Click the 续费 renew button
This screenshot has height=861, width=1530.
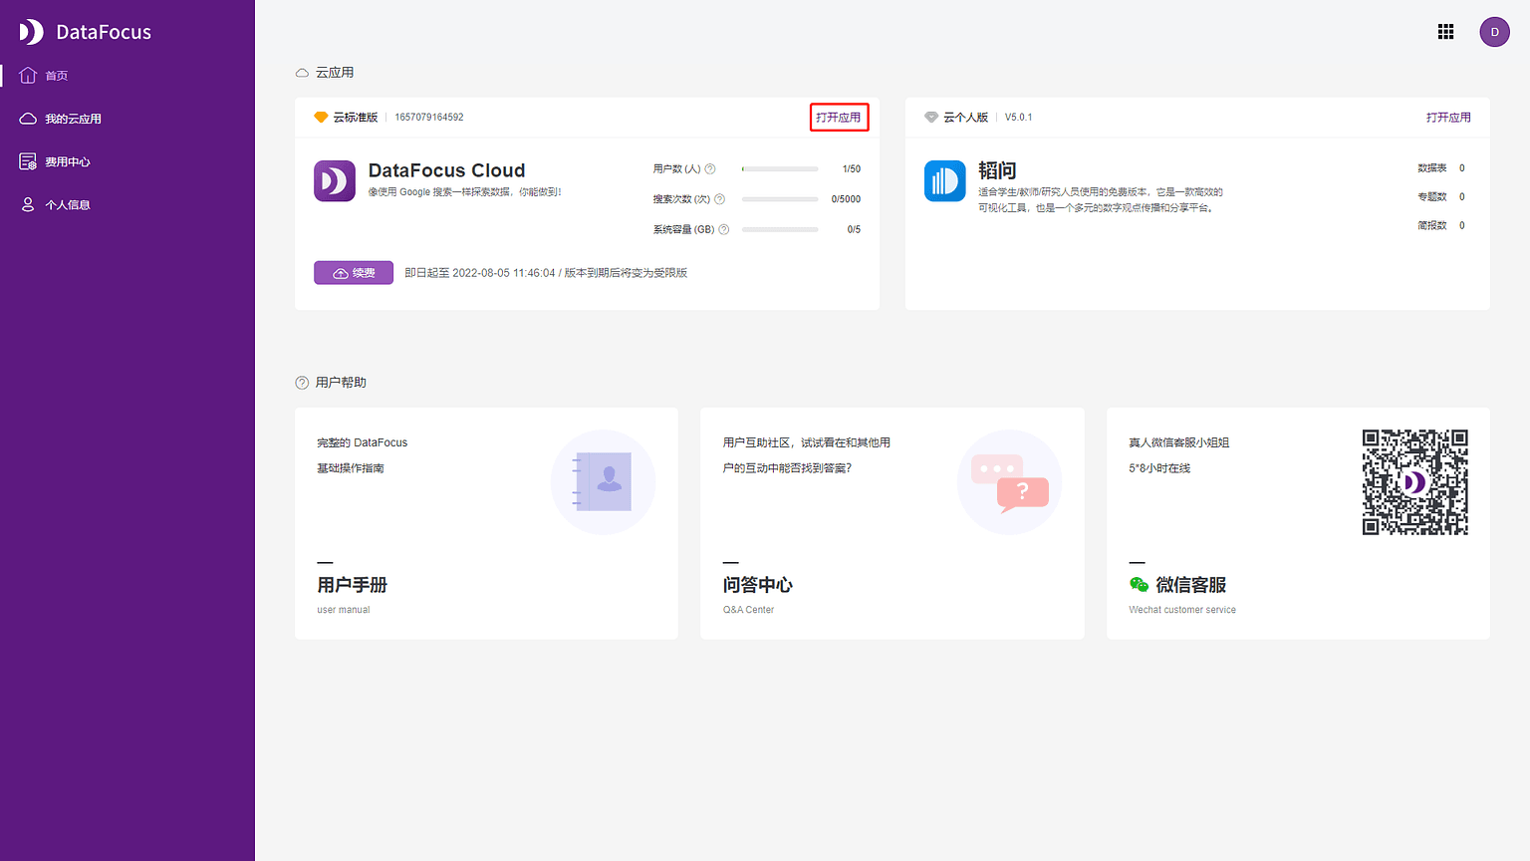click(x=354, y=273)
